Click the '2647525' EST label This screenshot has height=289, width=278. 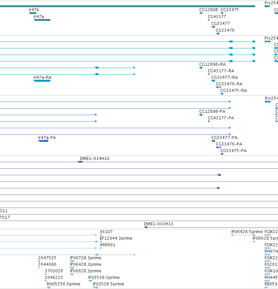click(x=47, y=258)
